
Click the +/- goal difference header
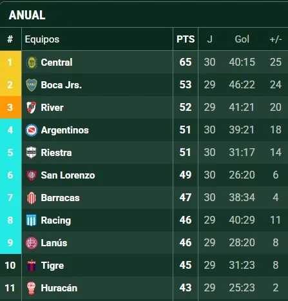(x=276, y=39)
